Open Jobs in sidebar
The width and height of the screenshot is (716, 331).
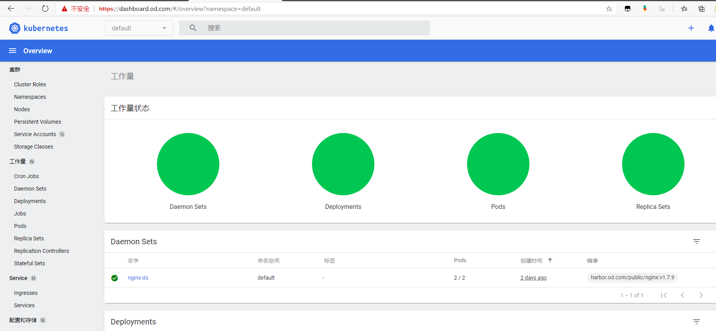pos(20,214)
